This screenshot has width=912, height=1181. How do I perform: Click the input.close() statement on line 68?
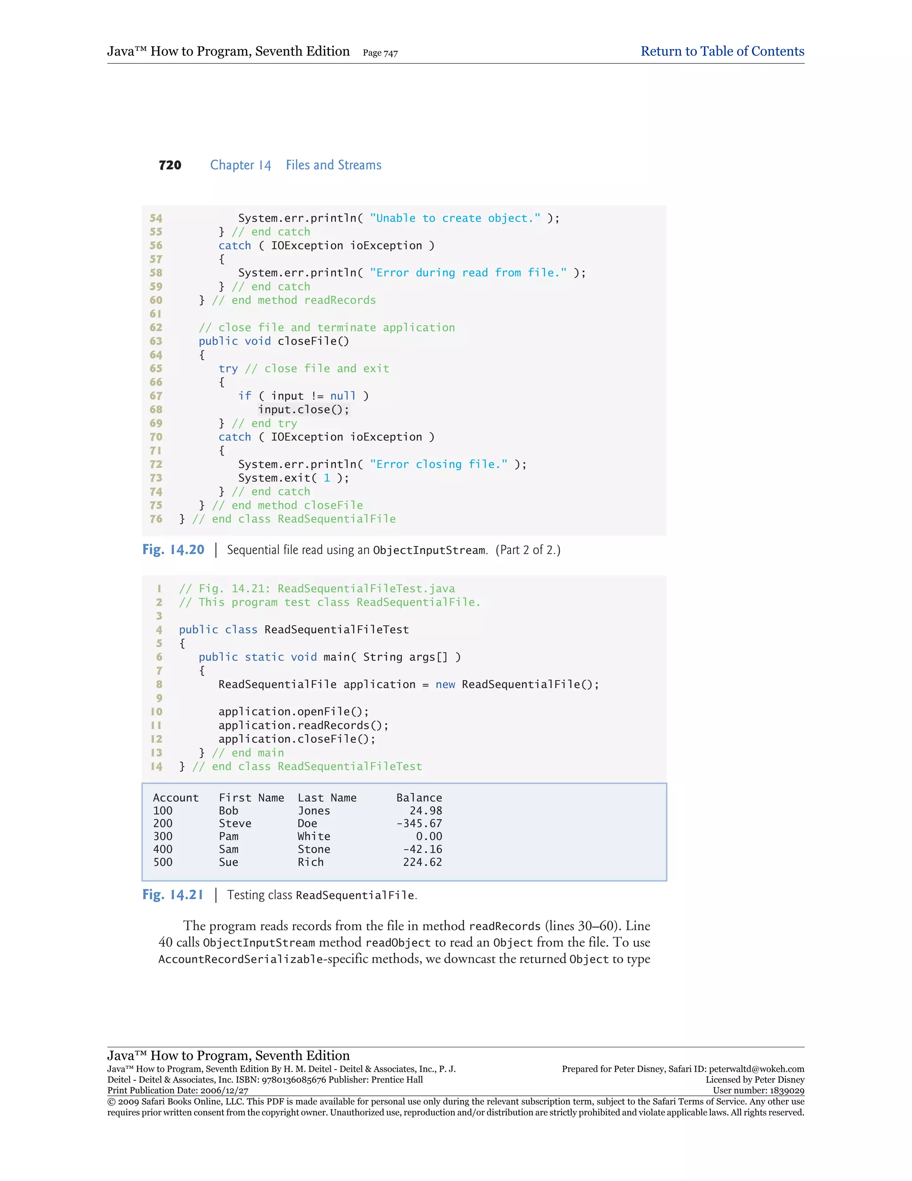[x=303, y=410]
